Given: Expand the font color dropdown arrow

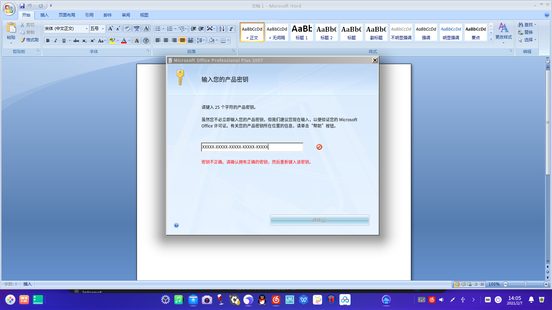Looking at the screenshot, I should [129, 41].
